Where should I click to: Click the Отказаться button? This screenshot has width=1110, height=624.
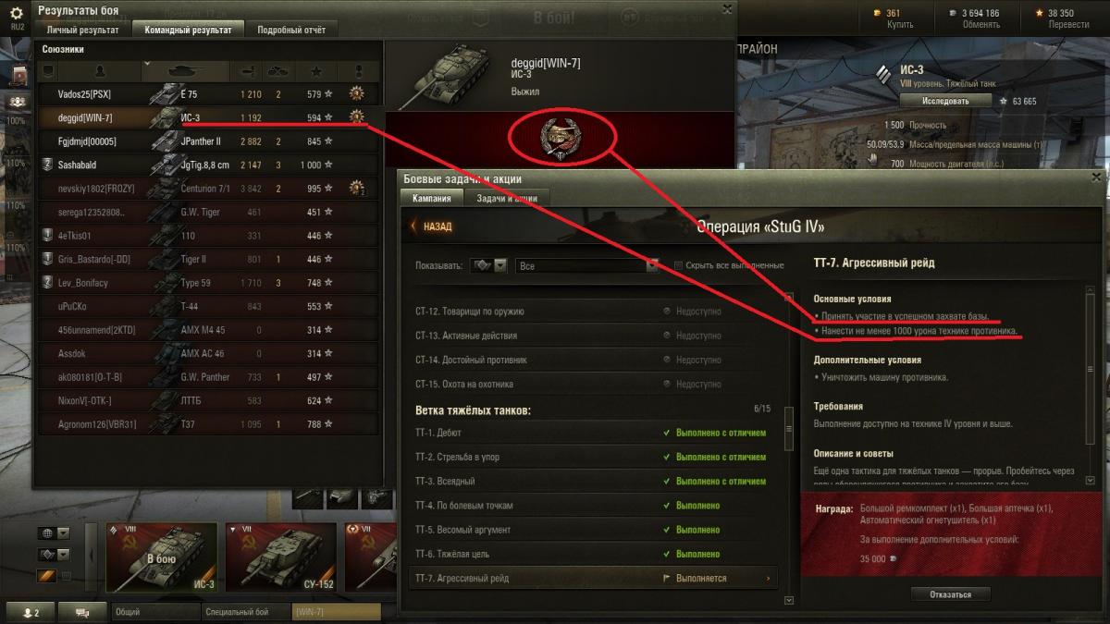(951, 594)
